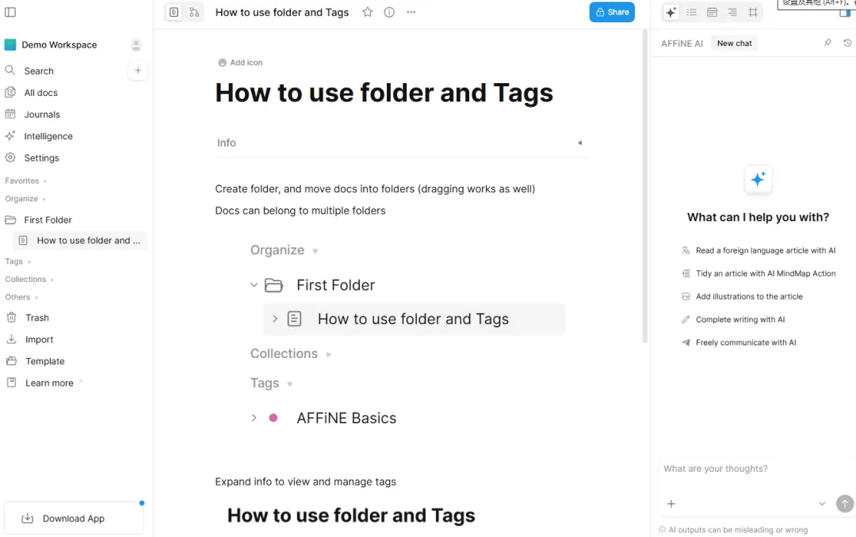Click the large AI sparkle logo
Image resolution: width=856 pixels, height=537 pixels.
tap(758, 179)
